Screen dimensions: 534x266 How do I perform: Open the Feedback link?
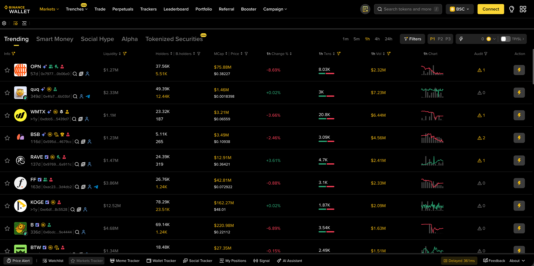tap(494, 261)
